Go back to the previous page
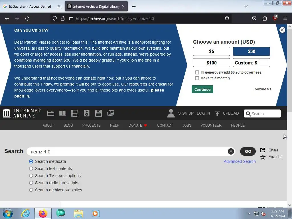Image resolution: width=292 pixels, height=219 pixels. pyautogui.click(x=7, y=19)
